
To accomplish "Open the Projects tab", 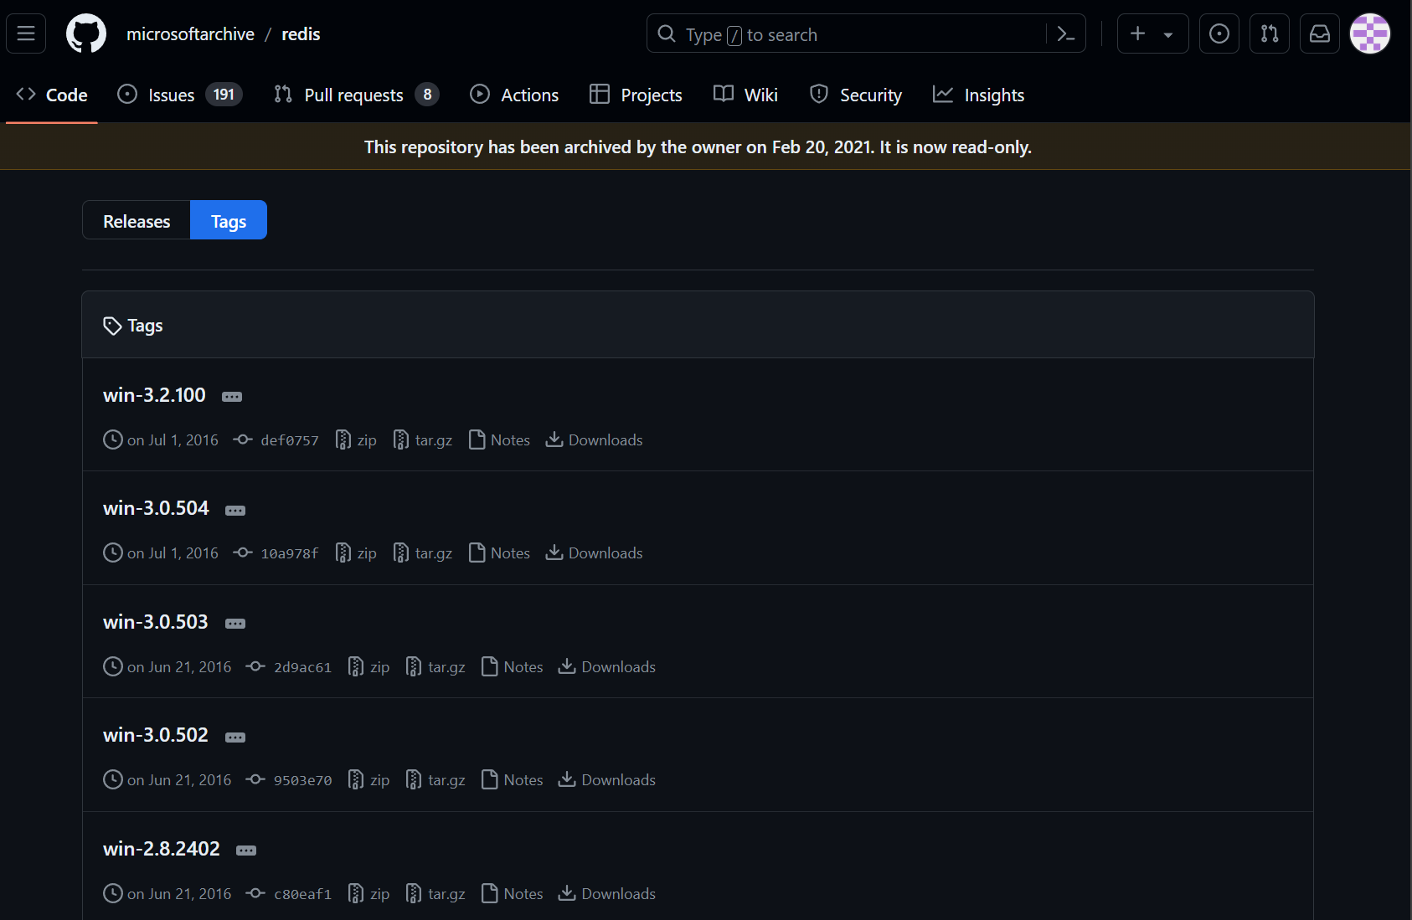I will tap(636, 95).
